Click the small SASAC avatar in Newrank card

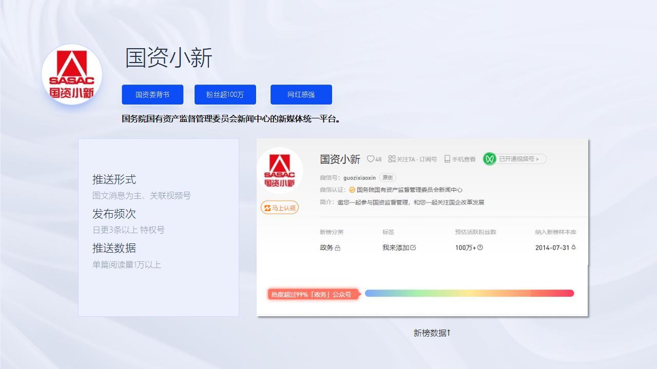[x=280, y=171]
